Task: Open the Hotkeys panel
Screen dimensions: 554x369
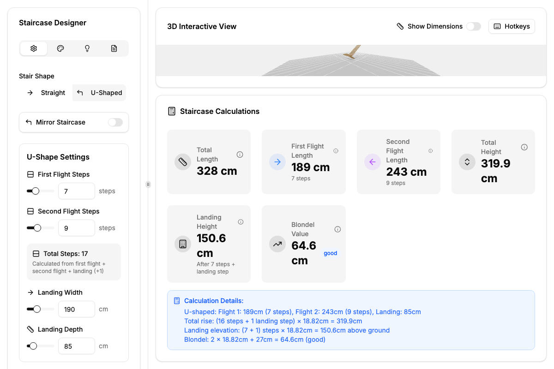Action: coord(512,26)
